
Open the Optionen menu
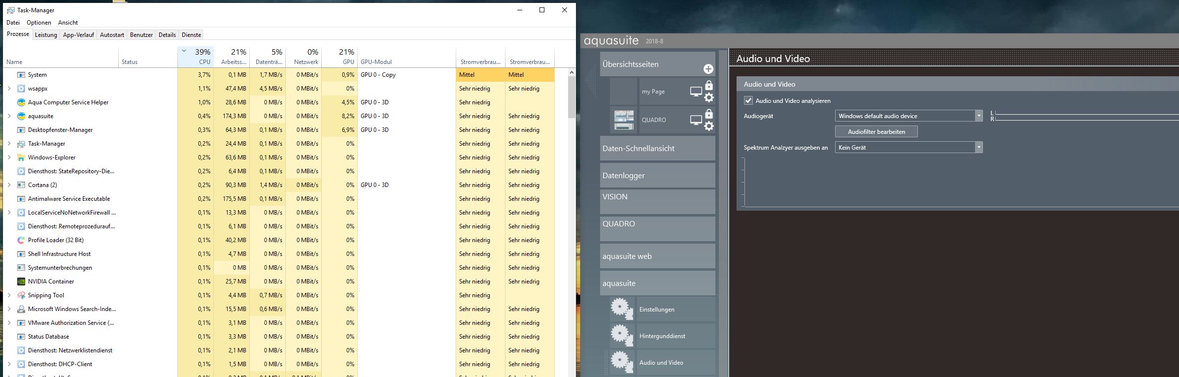point(39,23)
